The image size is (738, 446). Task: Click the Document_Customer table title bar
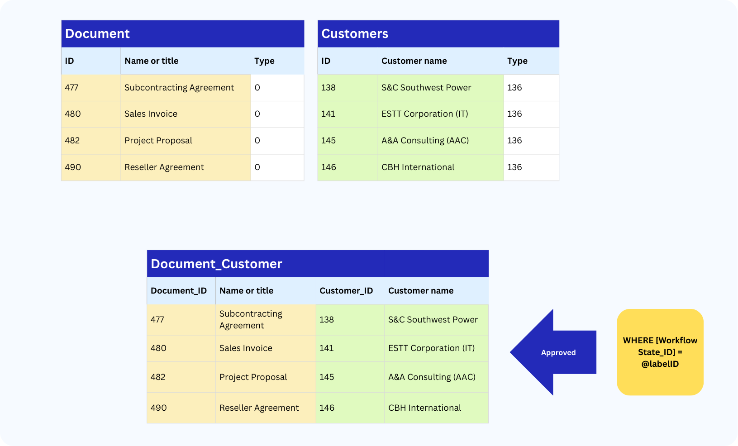click(x=216, y=264)
